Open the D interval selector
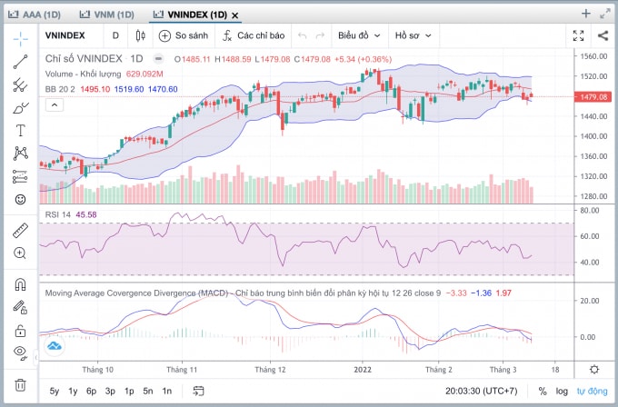The image size is (618, 407). point(115,35)
